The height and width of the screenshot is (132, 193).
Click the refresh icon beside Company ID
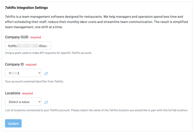[46, 73]
